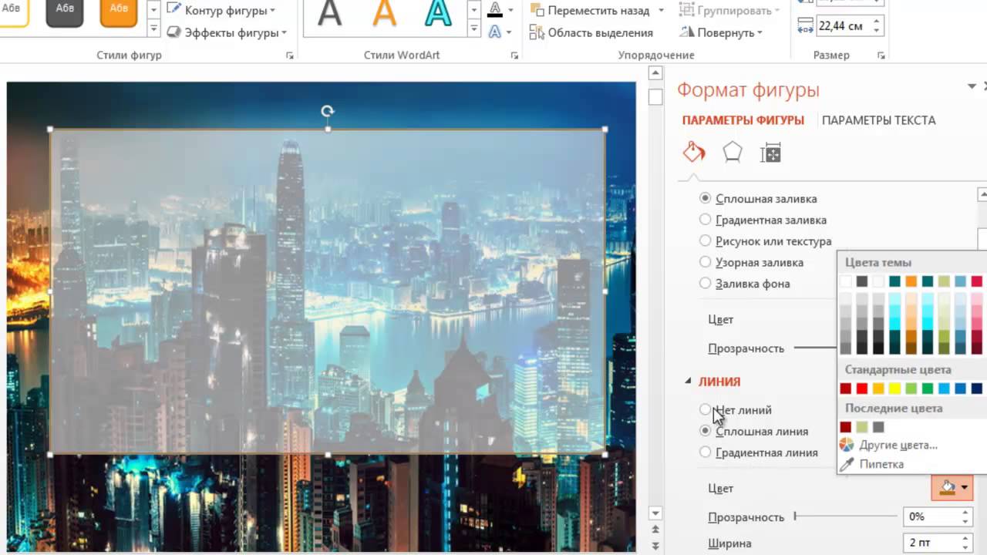This screenshot has height=555, width=987.
Task: Select Узорная заливка radio button
Action: pos(705,262)
